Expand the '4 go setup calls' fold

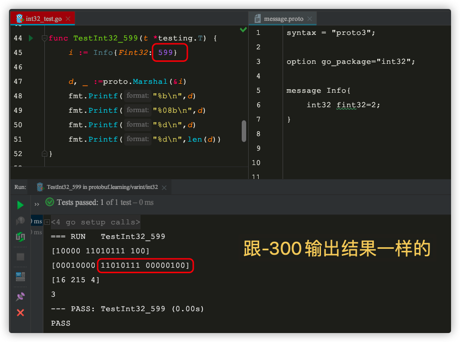coord(47,222)
